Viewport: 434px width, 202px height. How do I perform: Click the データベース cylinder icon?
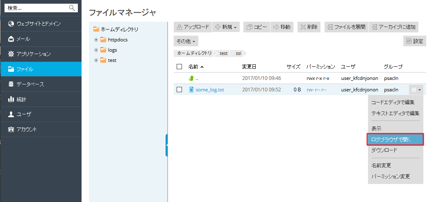(x=11, y=84)
